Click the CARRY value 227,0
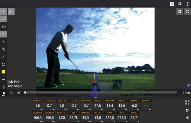The image size is (191, 123). pos(110,118)
